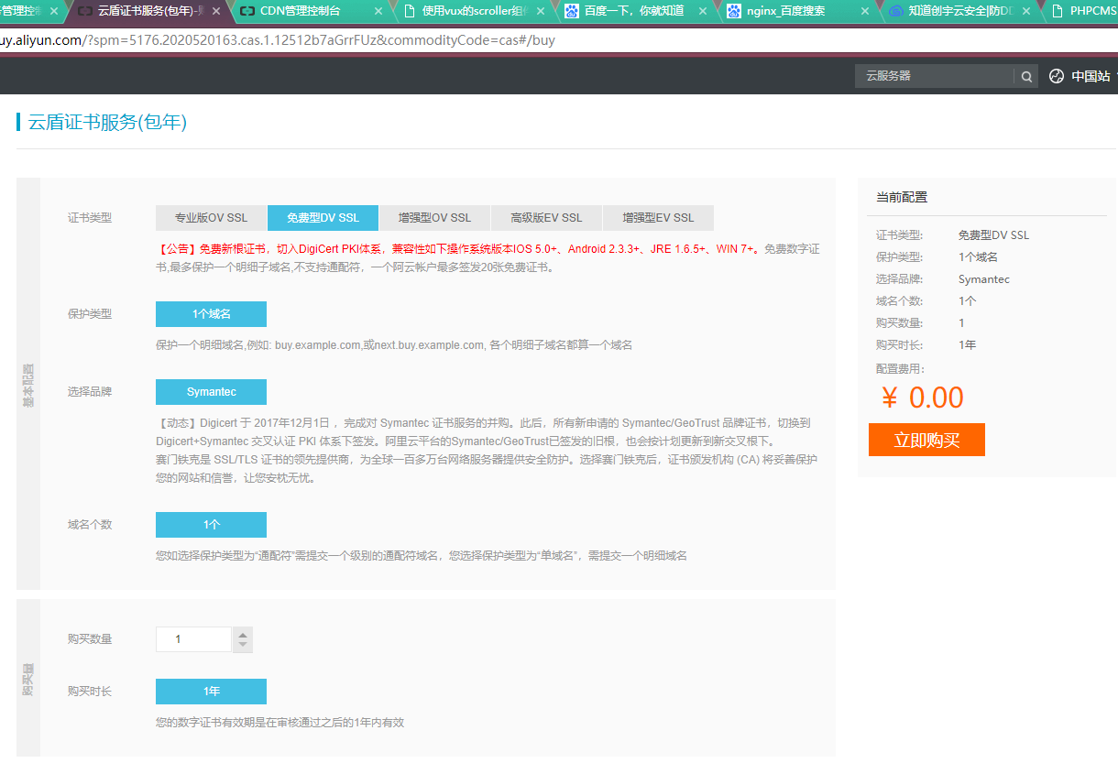Image resolution: width=1118 pixels, height=763 pixels.
Task: Focus the browser address bar URL
Action: [x=277, y=41]
